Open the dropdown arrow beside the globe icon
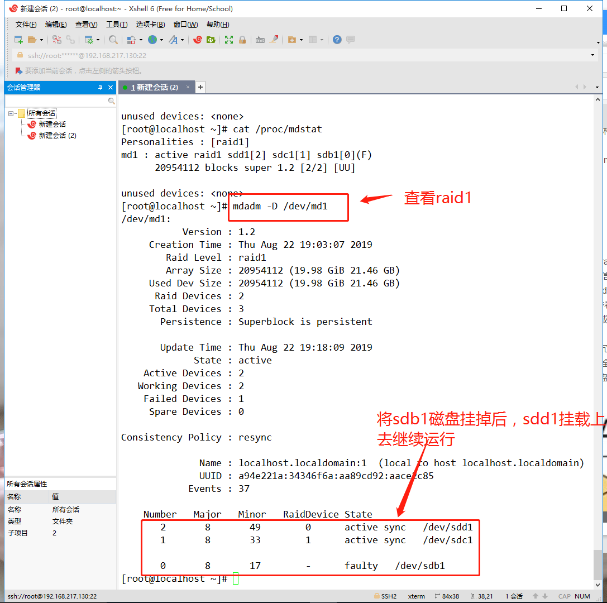 [161, 40]
